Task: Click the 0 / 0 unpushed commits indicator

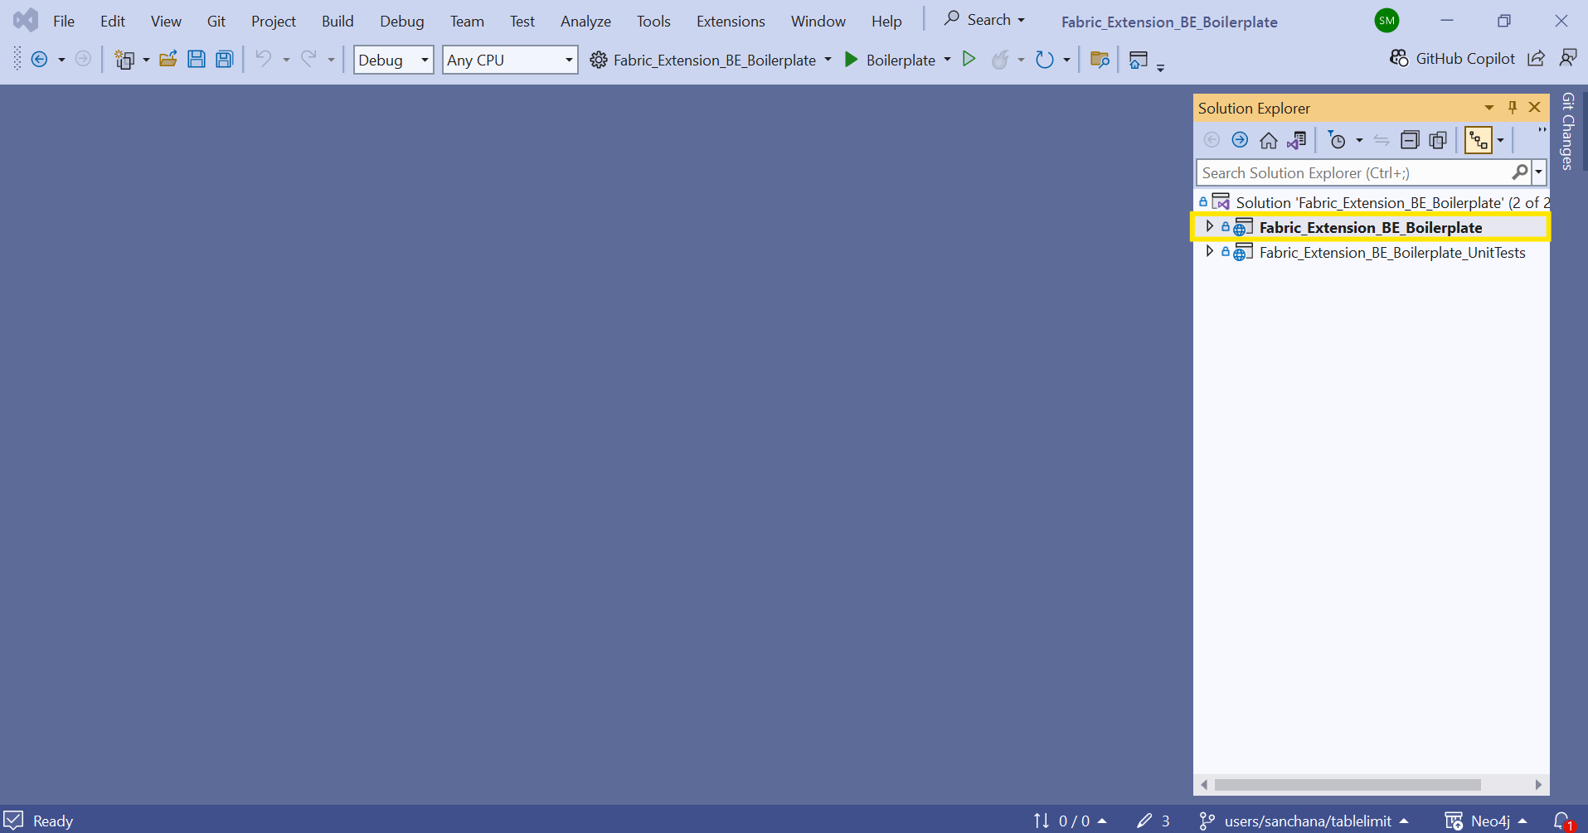Action: 1070,821
